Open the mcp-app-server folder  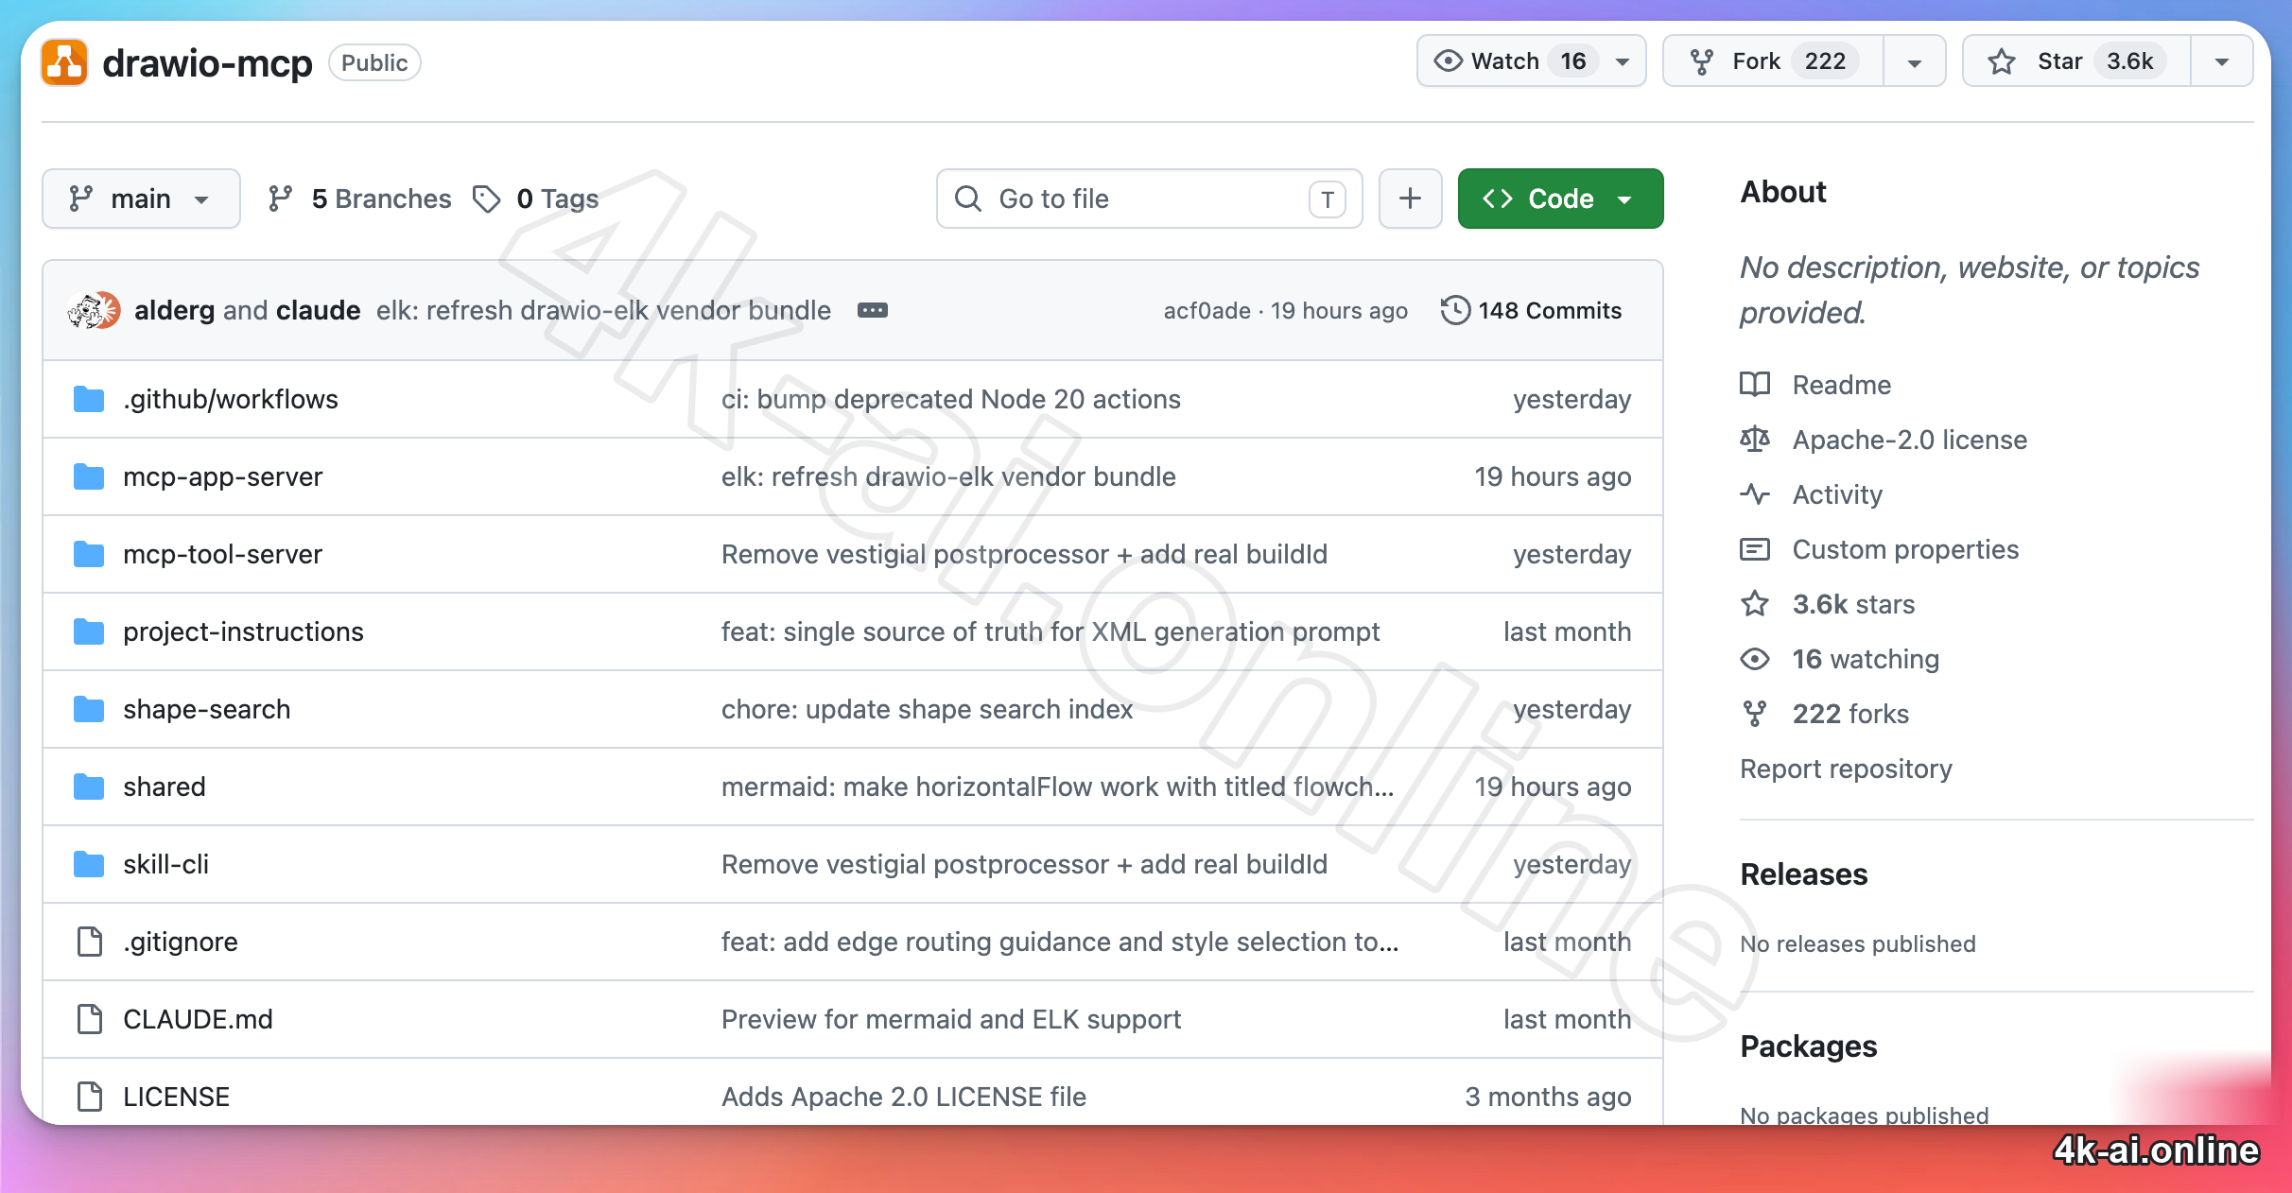point(222,476)
